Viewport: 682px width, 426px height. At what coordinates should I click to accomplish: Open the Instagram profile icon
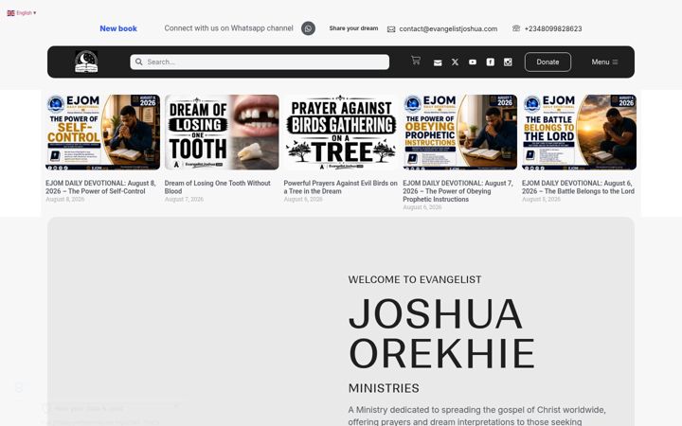pos(508,62)
